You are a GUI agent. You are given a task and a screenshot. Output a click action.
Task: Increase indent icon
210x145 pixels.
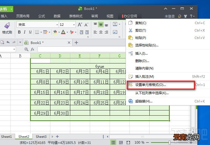[87, 32]
